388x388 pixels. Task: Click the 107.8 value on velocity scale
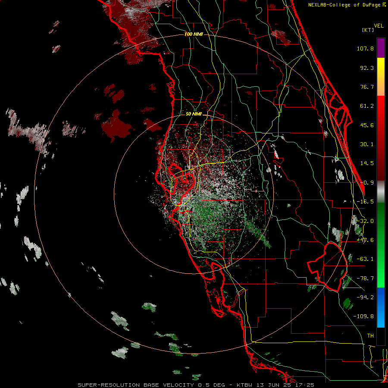pos(365,48)
